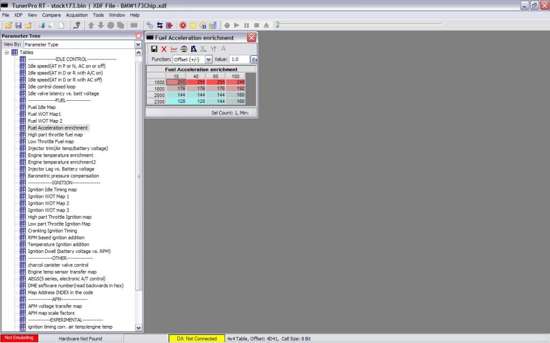Open the XDF menu
Image resolution: width=550 pixels, height=343 pixels.
18,15
